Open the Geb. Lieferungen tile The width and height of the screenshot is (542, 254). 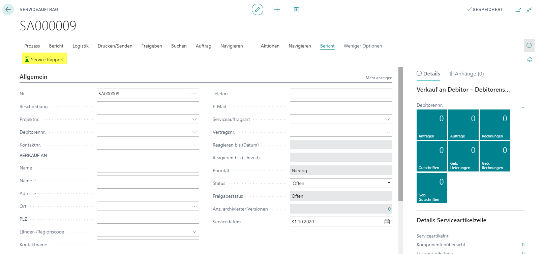point(463,156)
